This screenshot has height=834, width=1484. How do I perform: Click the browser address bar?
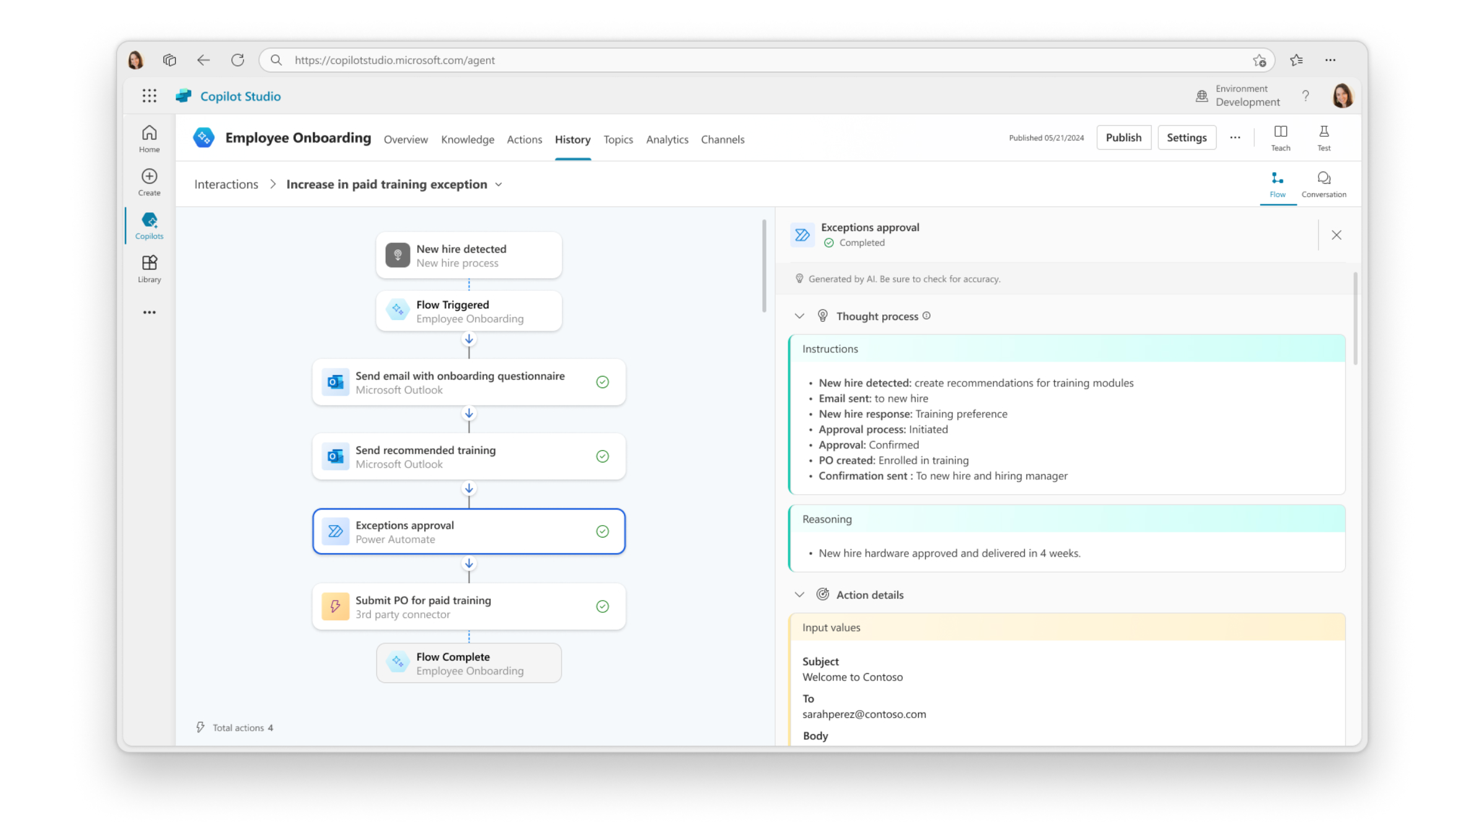(766, 60)
